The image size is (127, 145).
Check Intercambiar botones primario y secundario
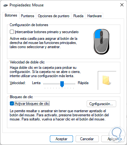coord(12,32)
